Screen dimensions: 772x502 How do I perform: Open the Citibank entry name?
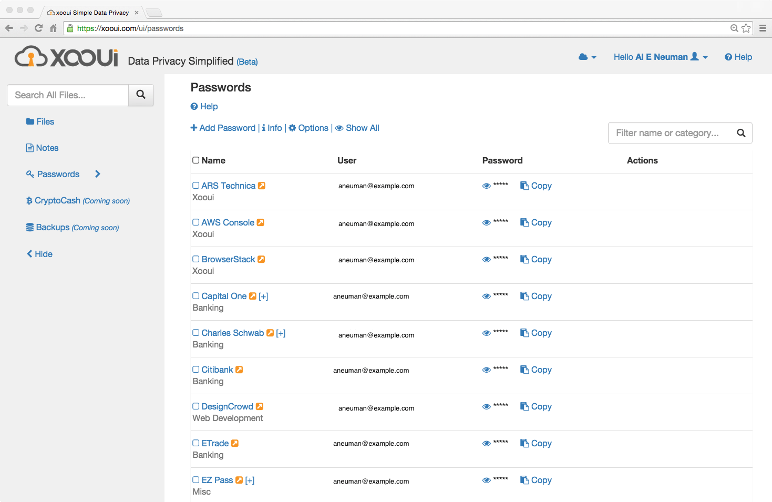click(217, 370)
